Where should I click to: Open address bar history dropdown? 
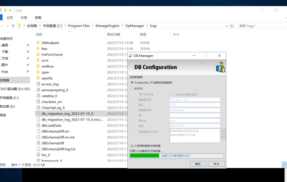click(226, 26)
